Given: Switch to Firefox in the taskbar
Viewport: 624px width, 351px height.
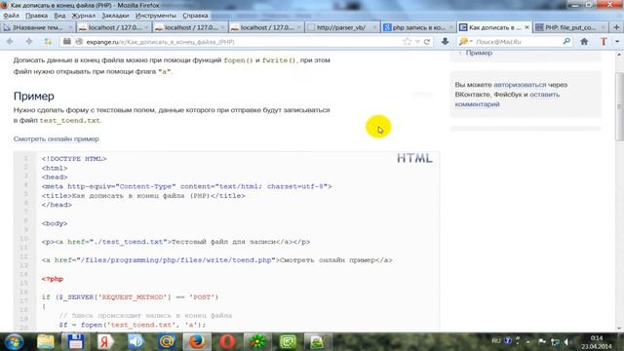Looking at the screenshot, I should point(197,342).
